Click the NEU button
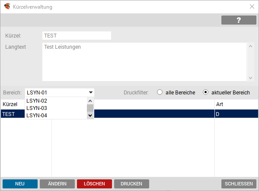Viewport: 259px width, 191px height. (x=20, y=184)
